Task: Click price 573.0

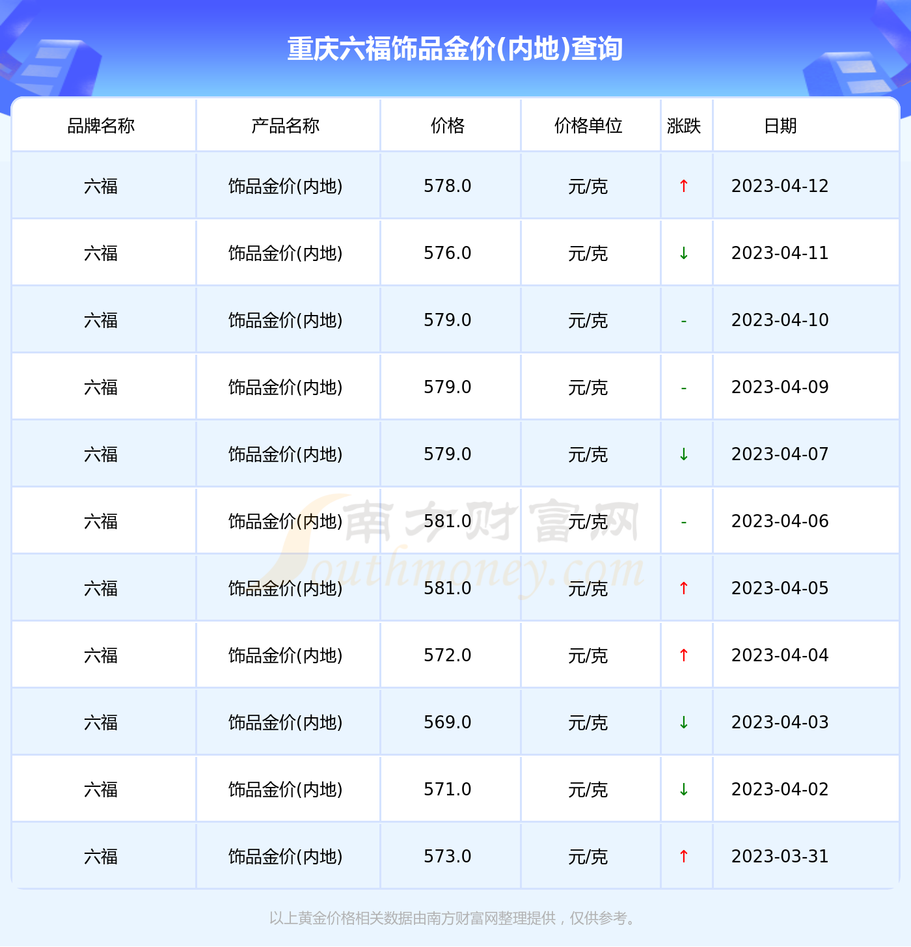Action: [x=448, y=857]
